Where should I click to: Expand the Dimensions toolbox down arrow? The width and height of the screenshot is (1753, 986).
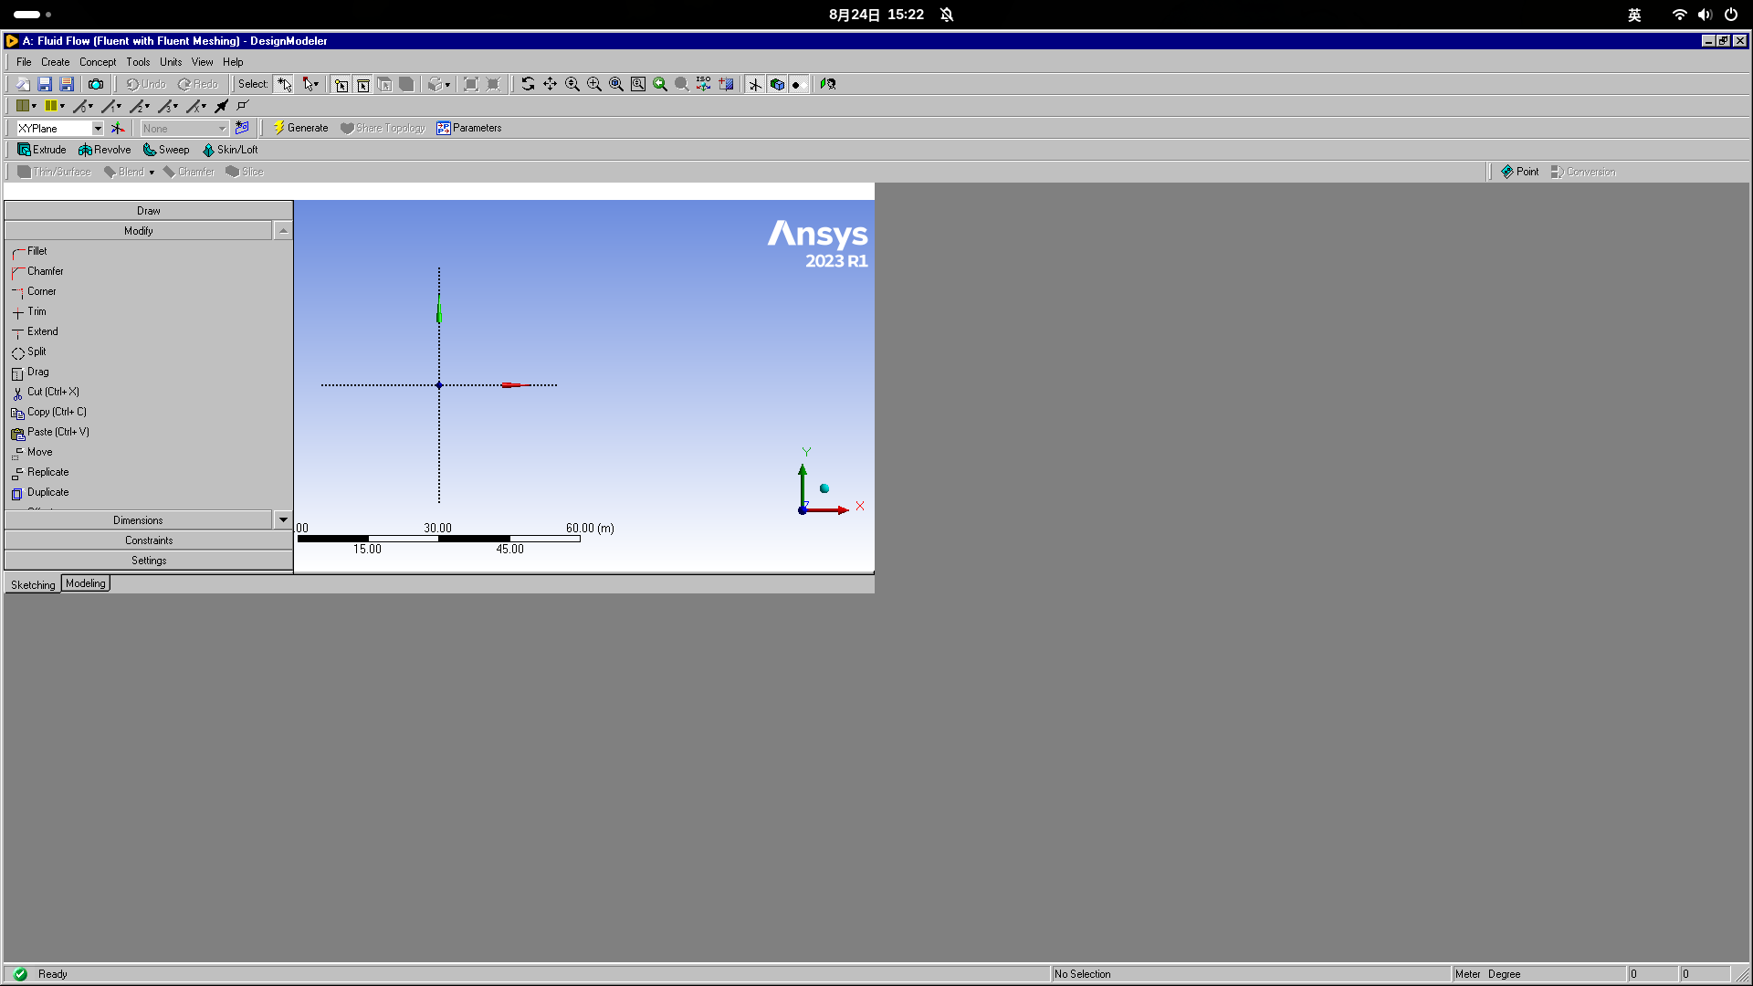click(x=283, y=520)
